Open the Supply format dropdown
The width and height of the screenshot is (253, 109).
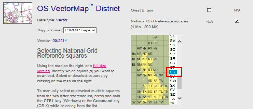click(x=80, y=30)
